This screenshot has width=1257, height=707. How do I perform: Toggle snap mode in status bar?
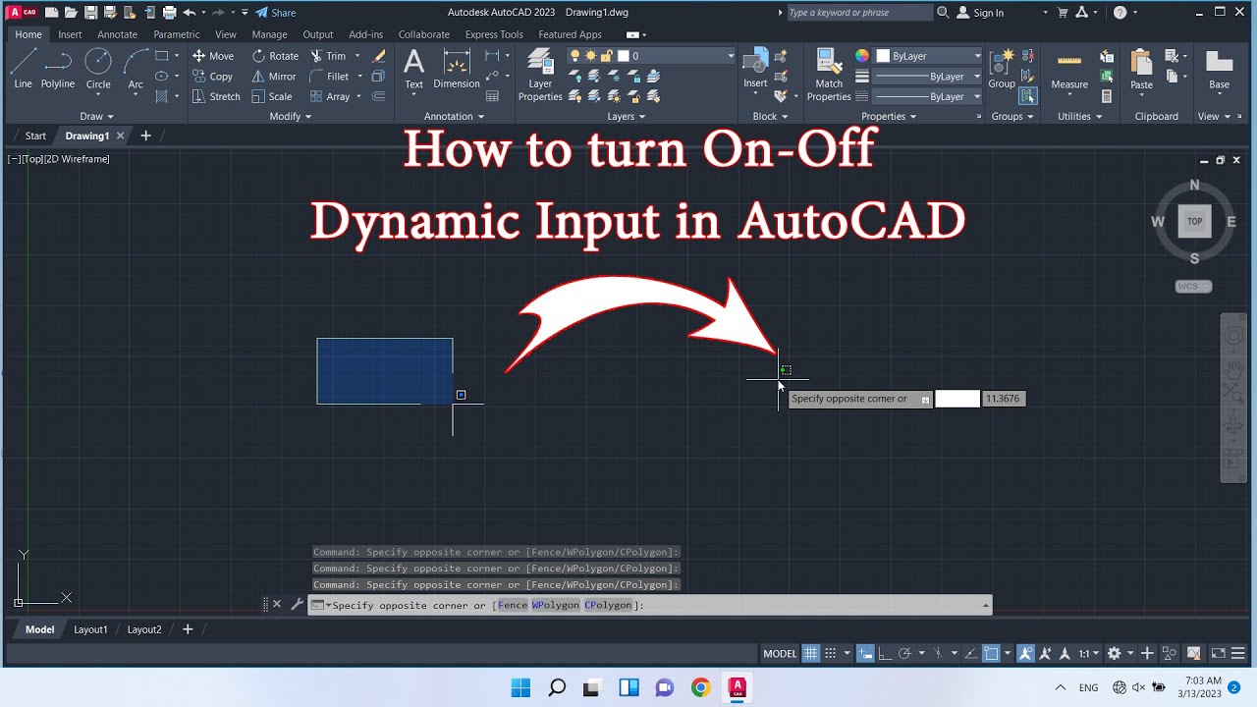click(x=830, y=653)
